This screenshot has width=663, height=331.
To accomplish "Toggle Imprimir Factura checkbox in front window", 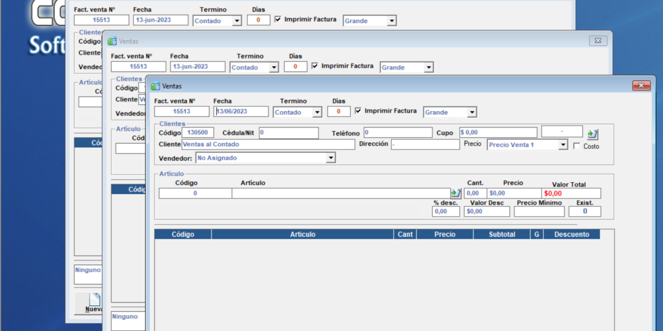I will pos(358,111).
